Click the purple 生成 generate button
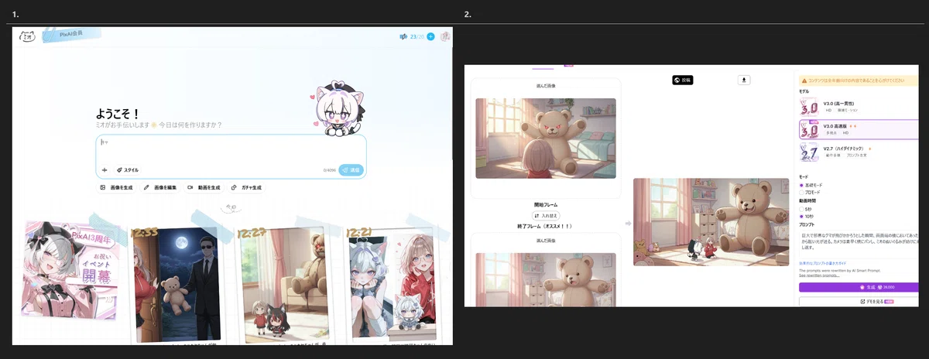The image size is (929, 359). 859,287
